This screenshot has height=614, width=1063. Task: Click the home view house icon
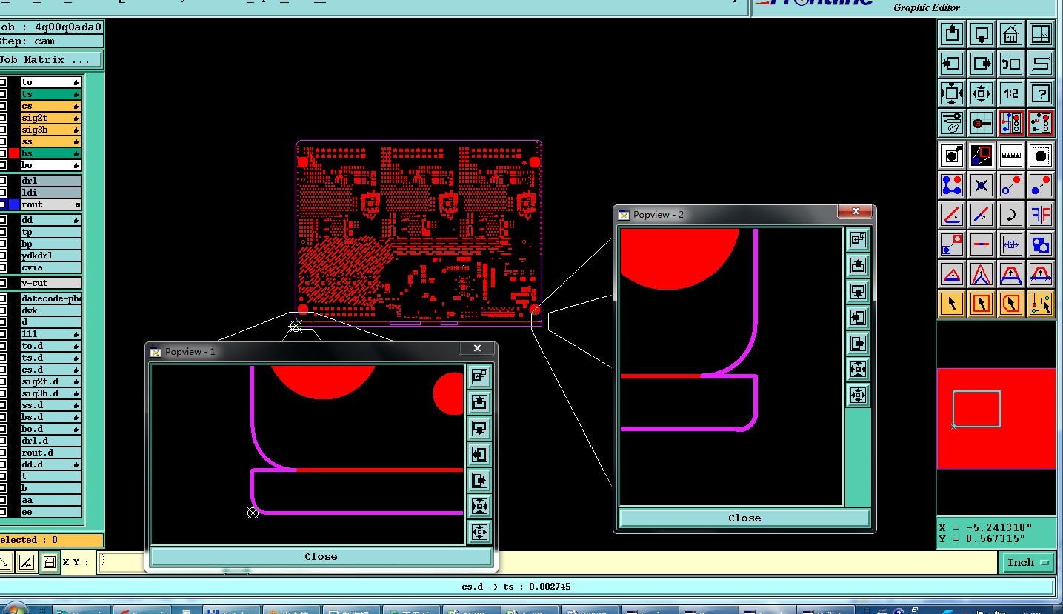tap(1011, 34)
